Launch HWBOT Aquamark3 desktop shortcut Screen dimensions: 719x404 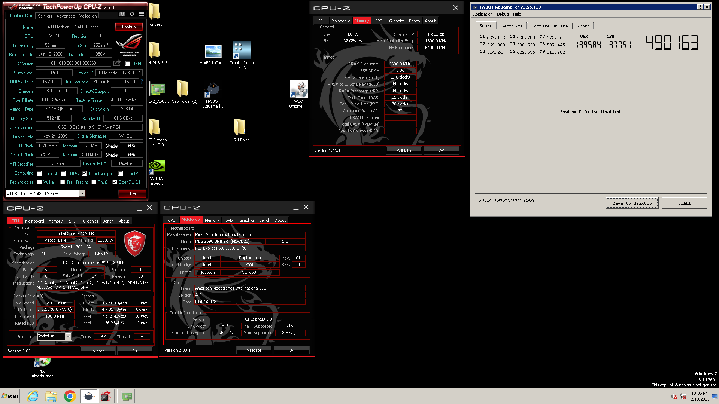click(x=213, y=95)
